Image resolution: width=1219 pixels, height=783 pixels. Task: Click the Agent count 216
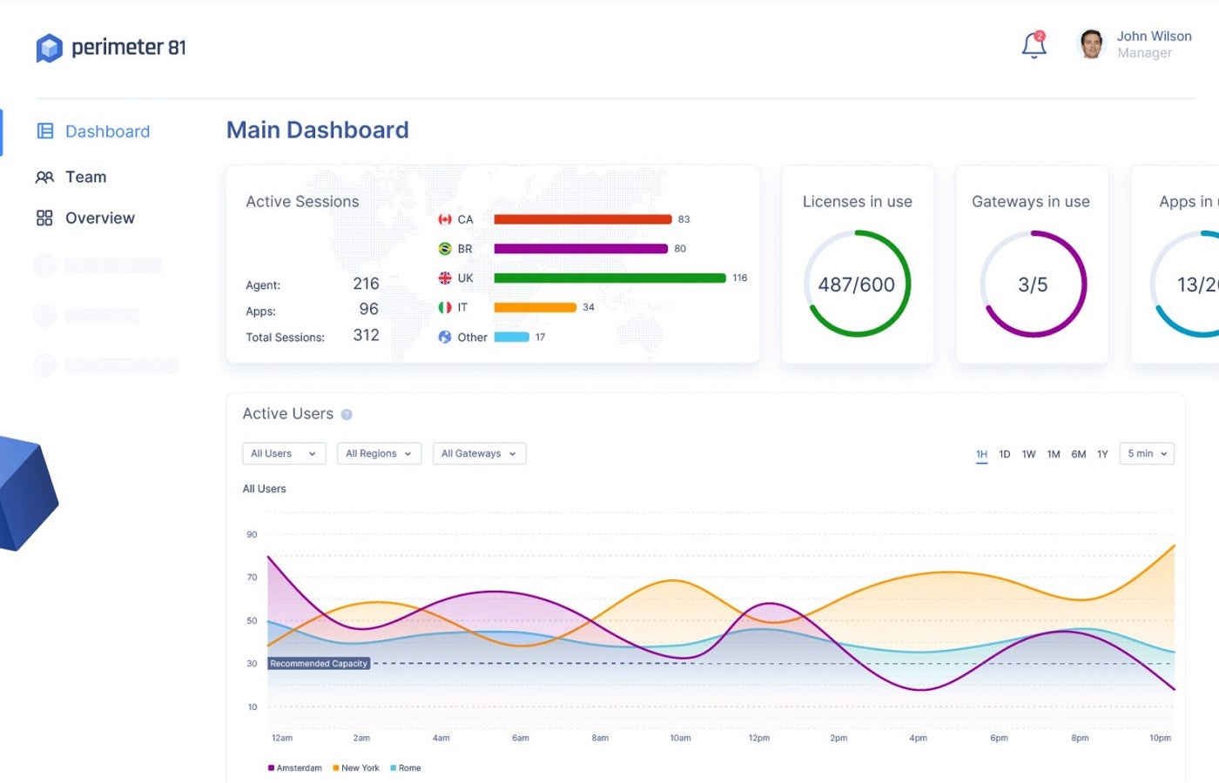tap(366, 284)
